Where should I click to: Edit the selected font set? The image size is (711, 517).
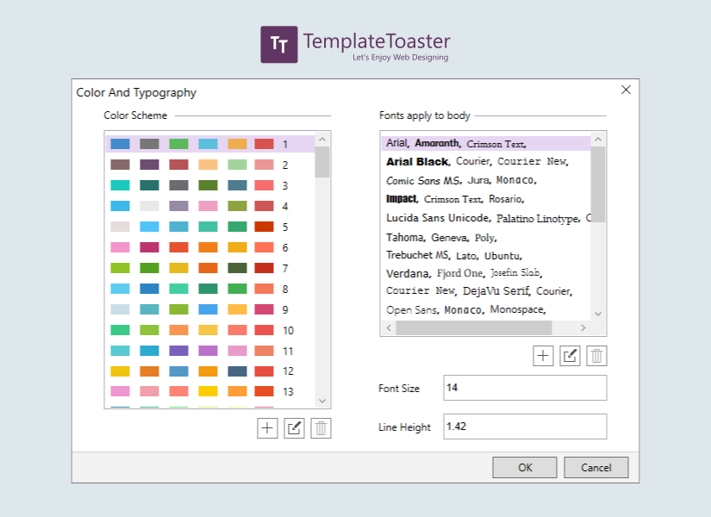(x=570, y=356)
